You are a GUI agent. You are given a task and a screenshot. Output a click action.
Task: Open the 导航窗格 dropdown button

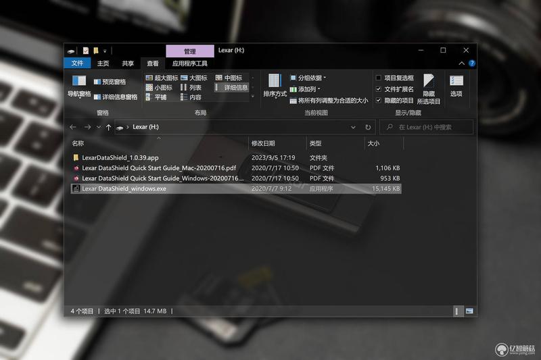(x=79, y=86)
